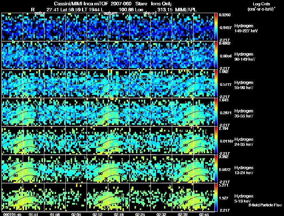Open the 90-149 keV panel at 02:25
Viewport: 284px width, 216px height.
coord(140,55)
